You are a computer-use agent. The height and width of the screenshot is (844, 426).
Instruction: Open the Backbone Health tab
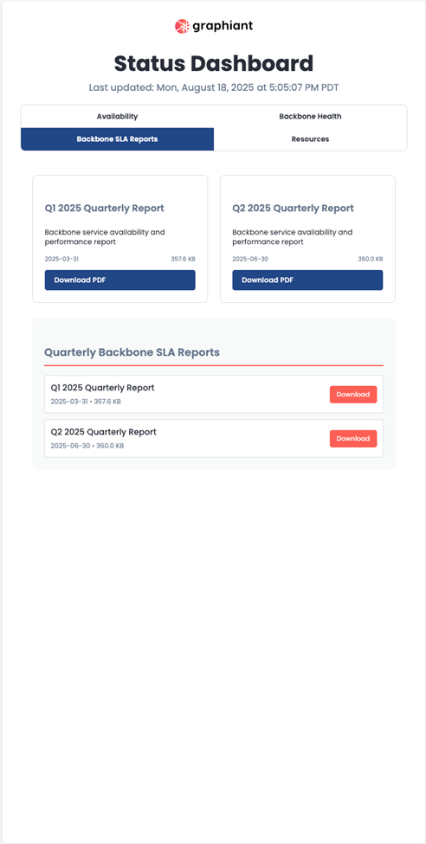tap(310, 116)
